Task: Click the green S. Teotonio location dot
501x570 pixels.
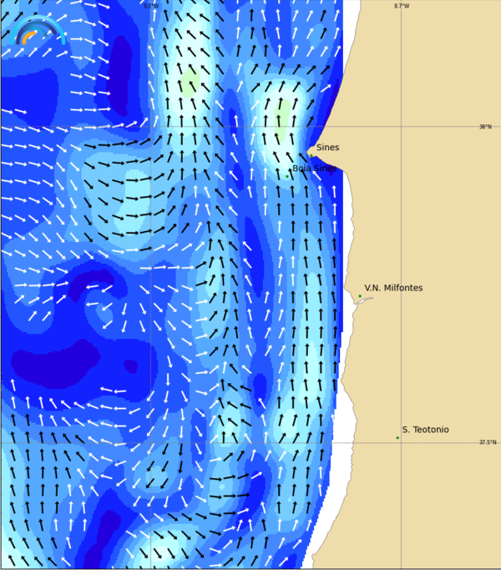Action: point(397,437)
